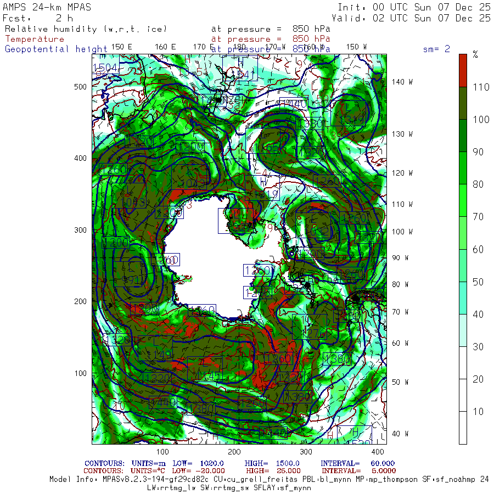Image resolution: width=494 pixels, height=494 pixels.
Task: Click the boxed "1504" height contour label
Action: coord(105,68)
